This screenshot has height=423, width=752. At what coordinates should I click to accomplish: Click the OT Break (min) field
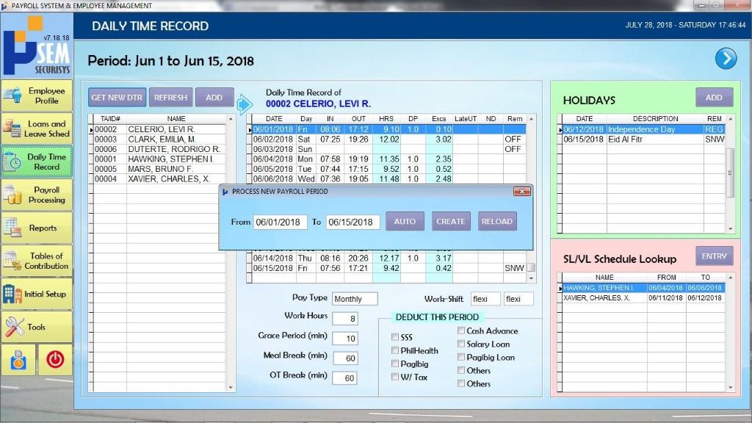coord(344,378)
